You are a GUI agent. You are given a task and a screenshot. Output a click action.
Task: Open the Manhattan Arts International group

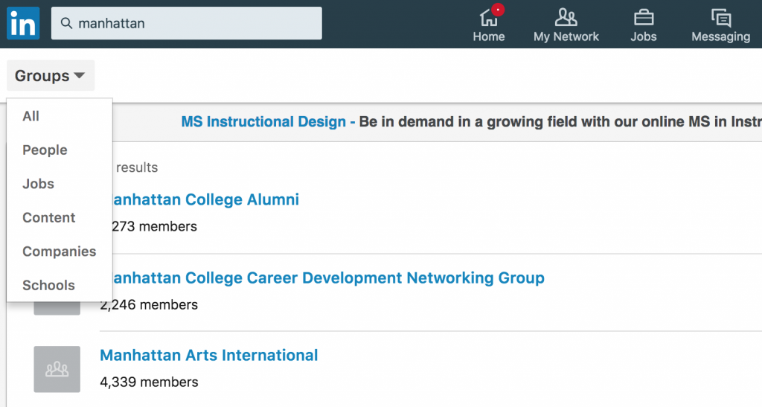coord(209,355)
